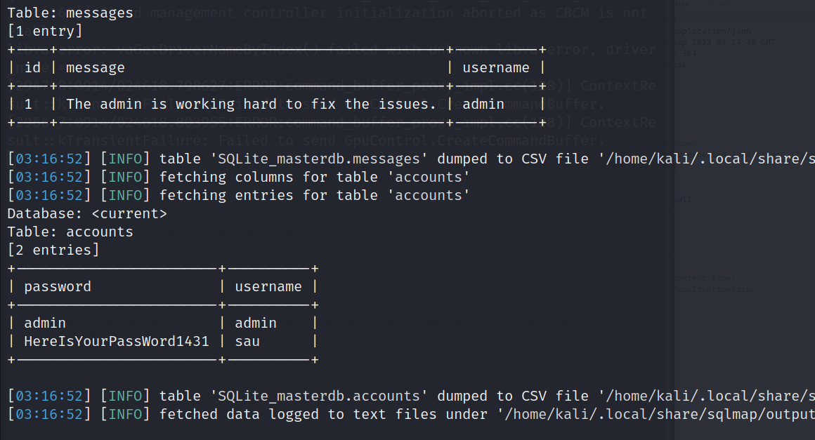Click the 'id' column header
The image size is (815, 440).
(x=32, y=67)
